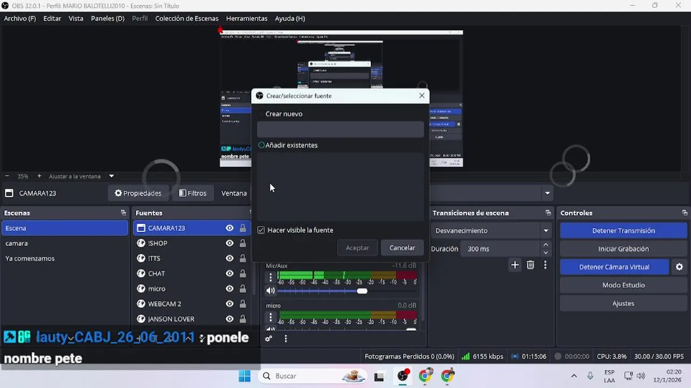Open the Vista menu
Image resolution: width=691 pixels, height=388 pixels.
click(x=76, y=18)
